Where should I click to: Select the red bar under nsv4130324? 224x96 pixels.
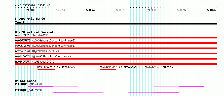pos(116,59)
